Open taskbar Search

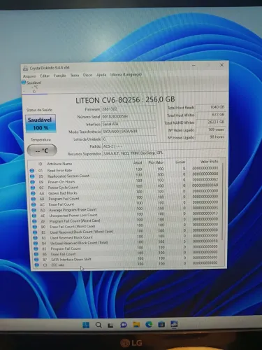(x=99, y=325)
